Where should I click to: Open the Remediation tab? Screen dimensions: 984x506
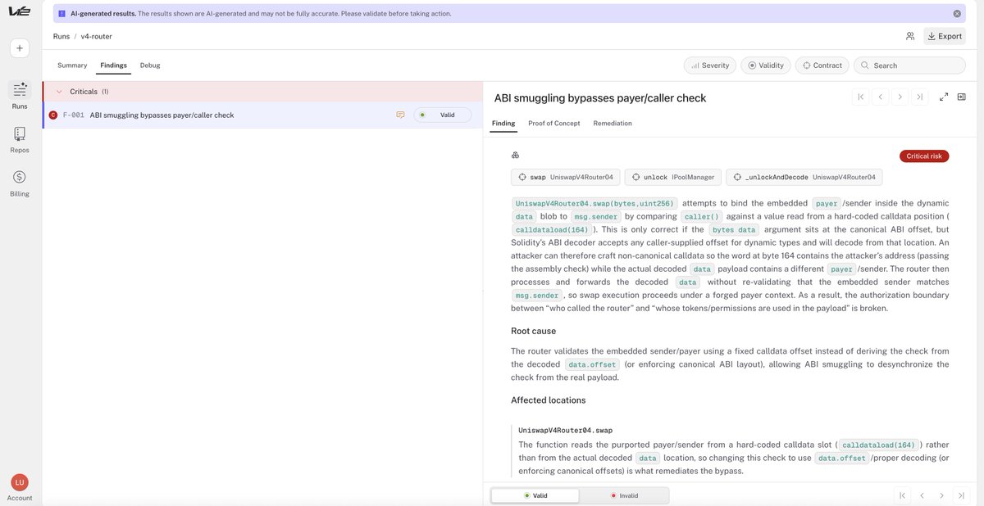point(613,124)
